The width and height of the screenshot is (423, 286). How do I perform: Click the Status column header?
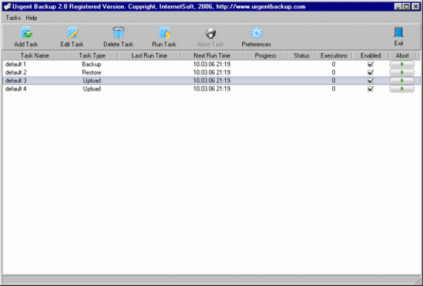click(x=301, y=56)
